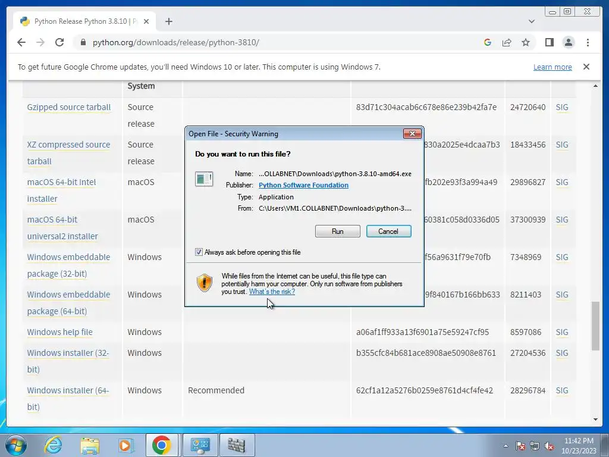Open XZ compressed source tarball link
The width and height of the screenshot is (609, 457).
tap(68, 153)
